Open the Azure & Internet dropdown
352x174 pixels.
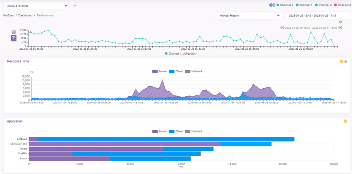(x=36, y=6)
